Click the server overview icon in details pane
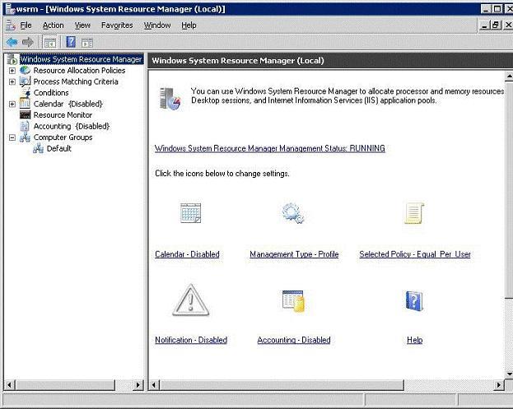The width and height of the screenshot is (513, 409). (x=170, y=99)
